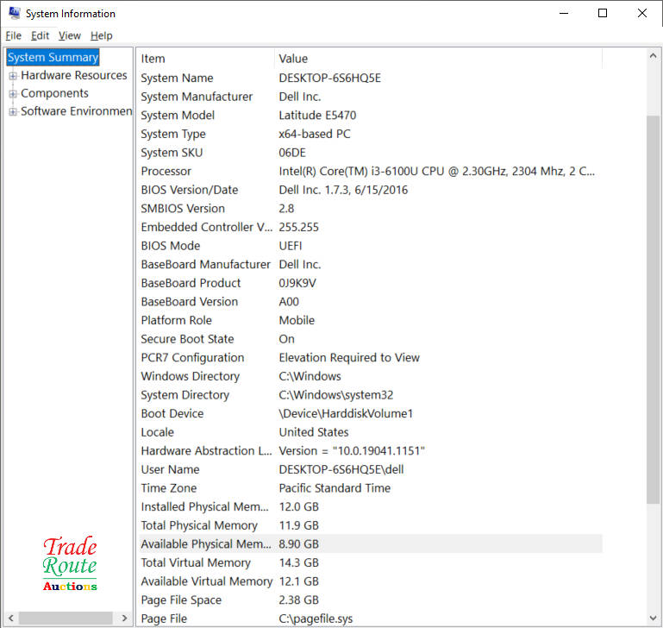This screenshot has height=628, width=663.
Task: Expand the Software Environment tree node
Action: tap(13, 112)
